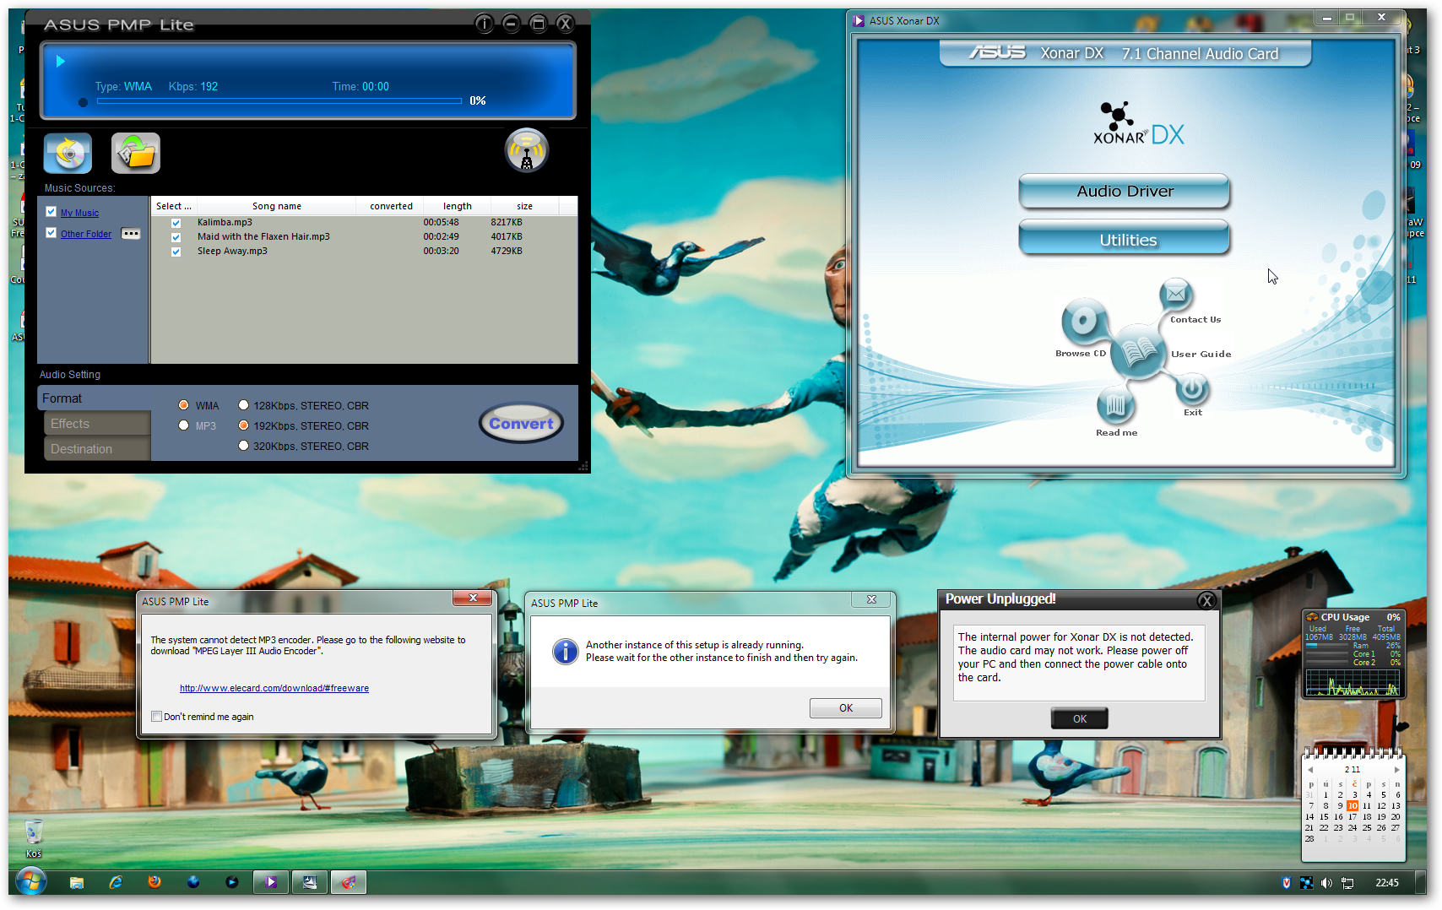Start playback with the play triangle
This screenshot has width=1442, height=910.
point(61,61)
